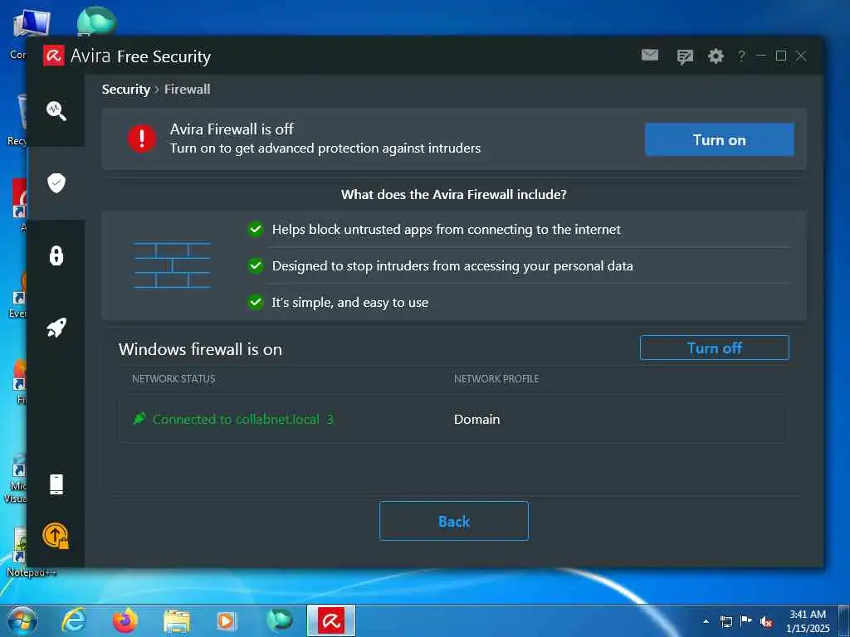Select the Security shield sidebar icon

coord(56,182)
